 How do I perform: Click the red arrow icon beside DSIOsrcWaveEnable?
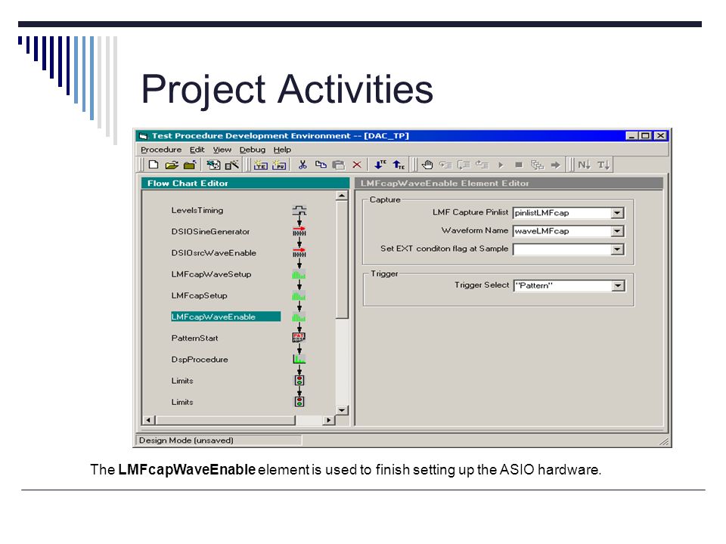tap(299, 252)
